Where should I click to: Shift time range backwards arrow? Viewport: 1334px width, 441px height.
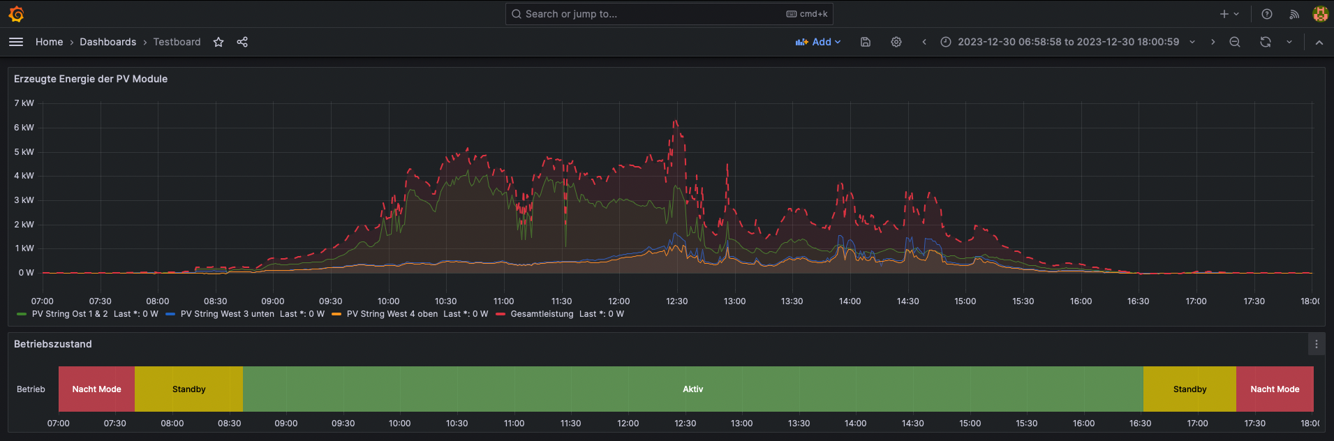(924, 42)
